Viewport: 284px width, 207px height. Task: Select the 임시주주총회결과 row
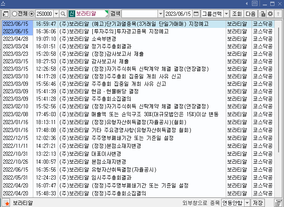click(138, 177)
